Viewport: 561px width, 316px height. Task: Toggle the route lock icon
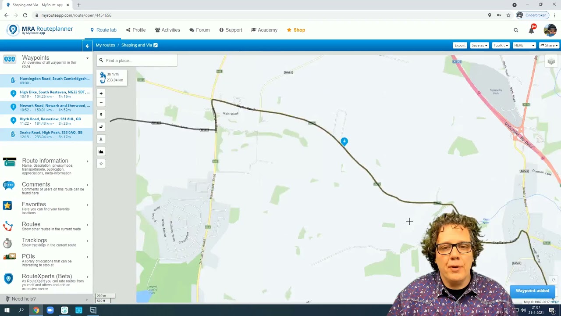tap(101, 127)
